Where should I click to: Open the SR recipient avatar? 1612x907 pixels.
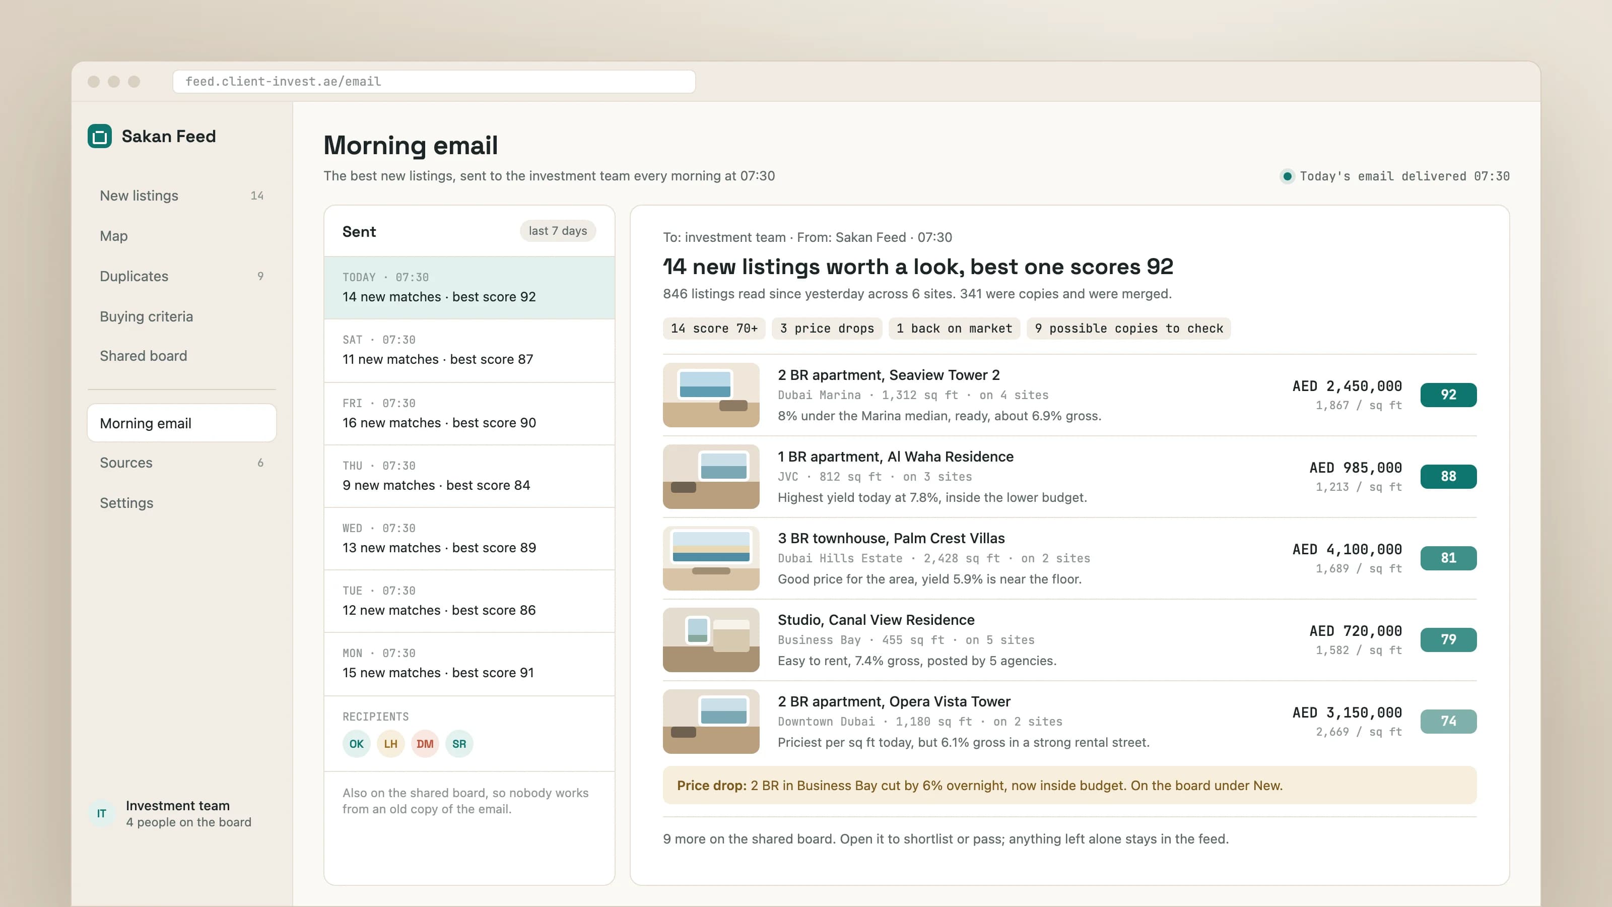(x=459, y=744)
